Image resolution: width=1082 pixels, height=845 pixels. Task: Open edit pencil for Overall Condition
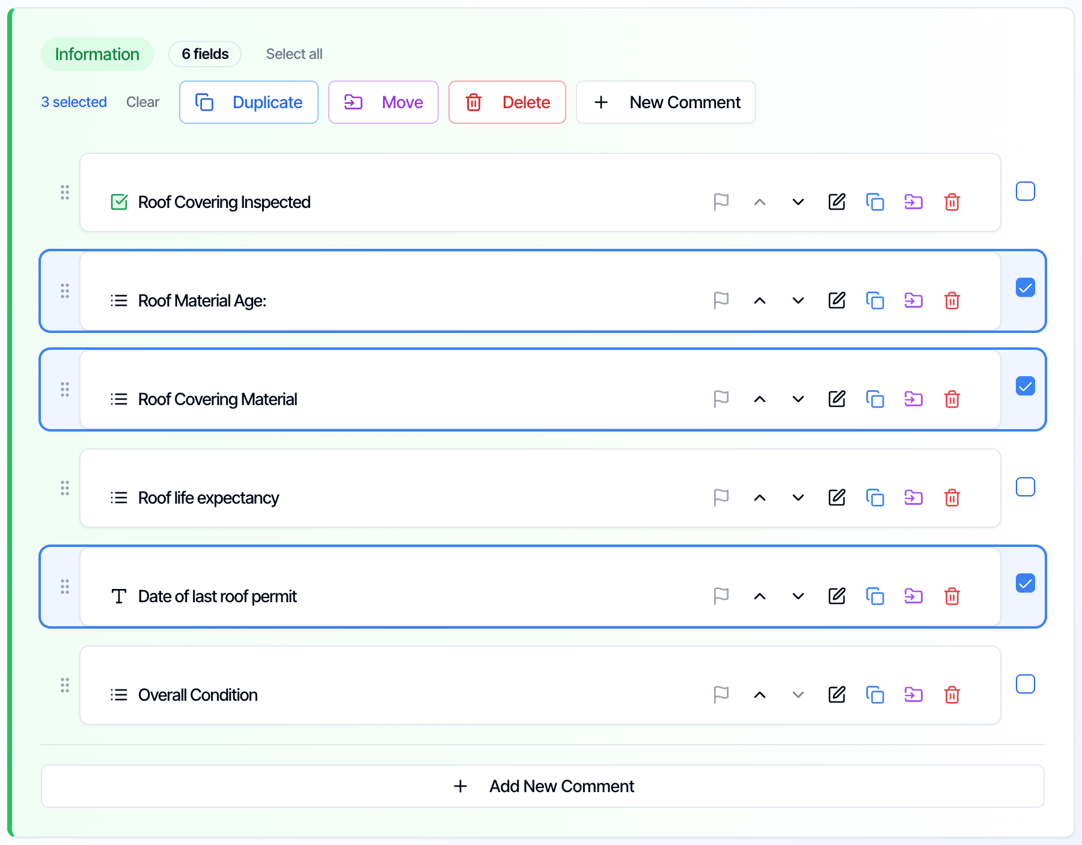(837, 695)
